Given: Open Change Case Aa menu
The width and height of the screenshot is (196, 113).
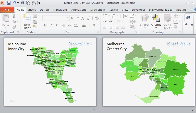Looking at the screenshot, I should coord(84,25).
